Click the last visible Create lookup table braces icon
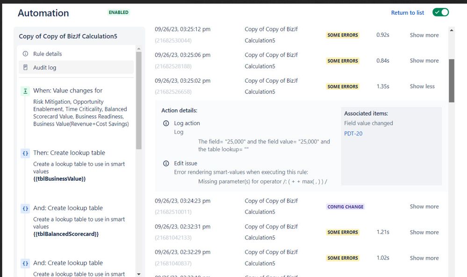 25,263
